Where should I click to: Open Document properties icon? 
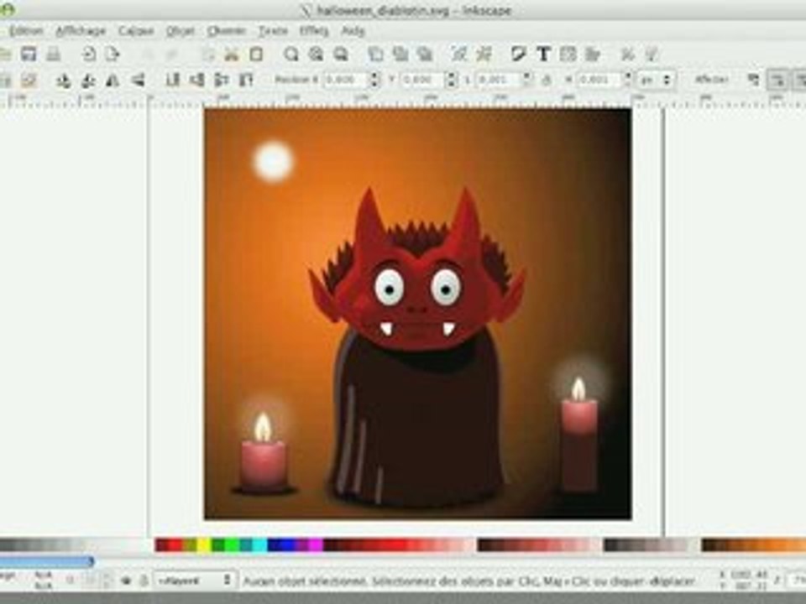[x=652, y=54]
